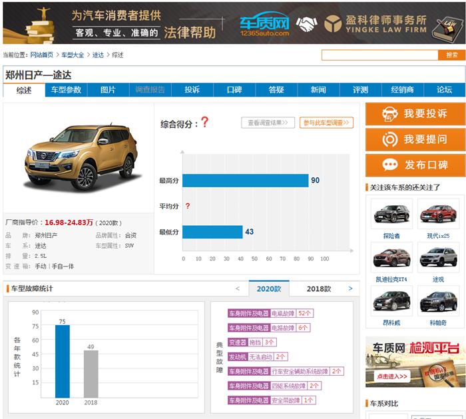This screenshot has width=466, height=419.
Task: Click the 电路故障 6个 fault tag
Action: tap(269, 328)
